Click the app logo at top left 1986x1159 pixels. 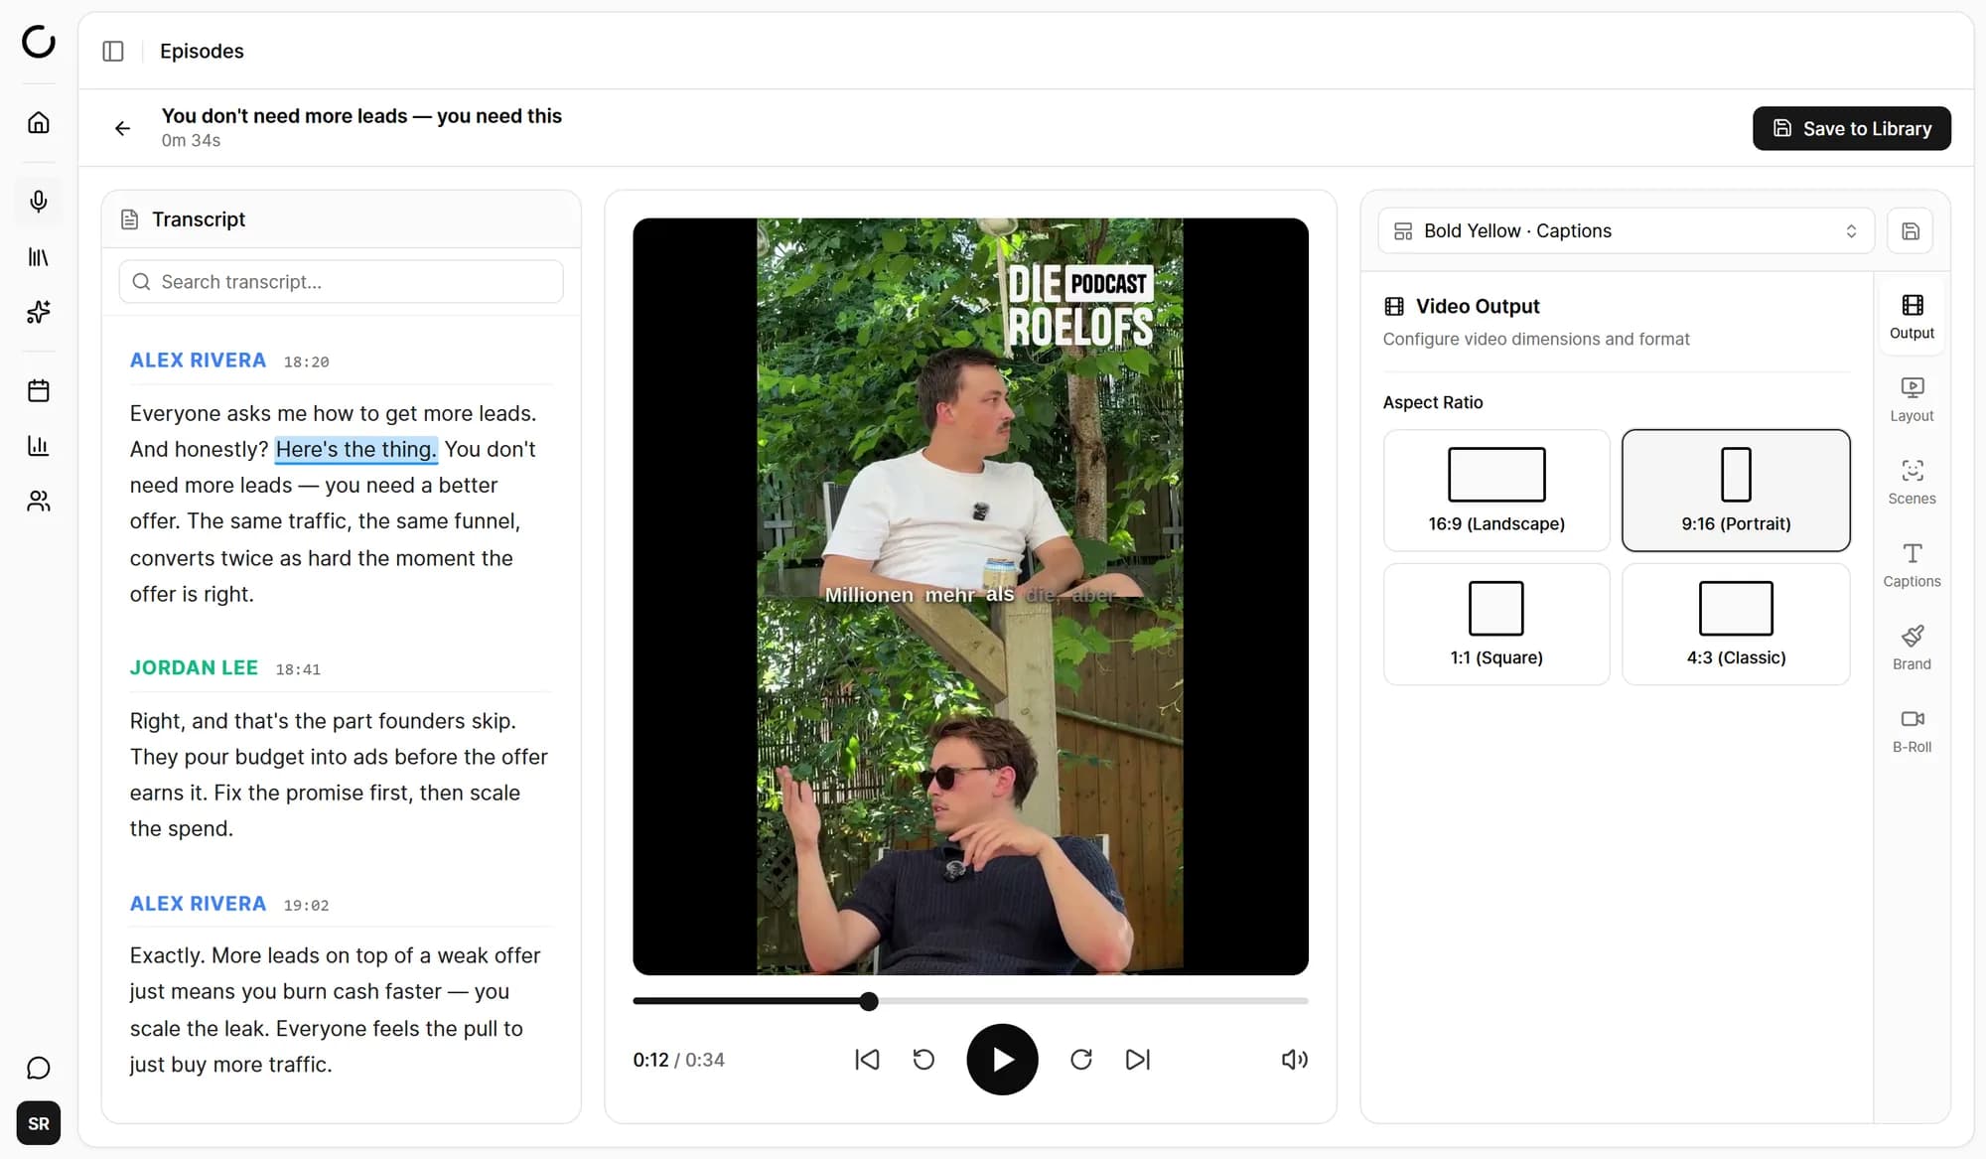[x=39, y=42]
